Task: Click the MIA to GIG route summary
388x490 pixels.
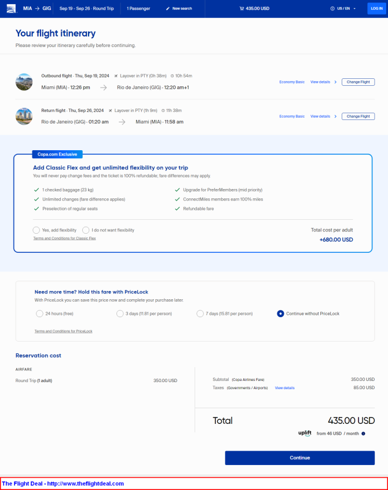Action: point(37,9)
